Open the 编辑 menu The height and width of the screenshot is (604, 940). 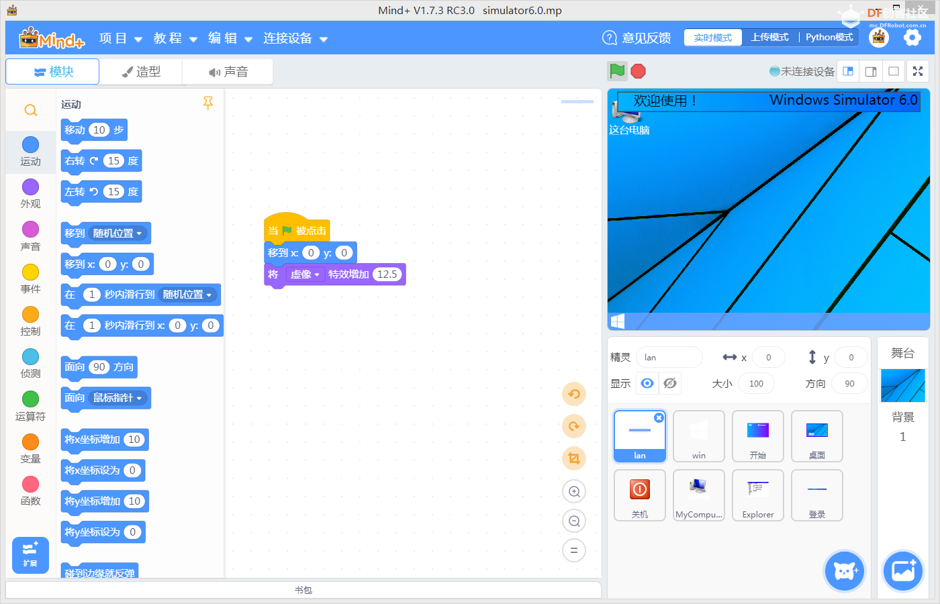tap(230, 38)
